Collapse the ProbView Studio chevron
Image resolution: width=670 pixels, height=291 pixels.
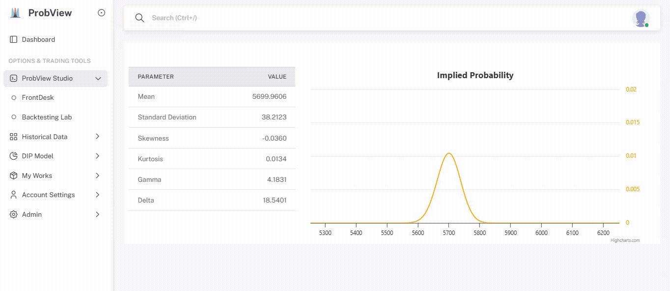click(98, 79)
